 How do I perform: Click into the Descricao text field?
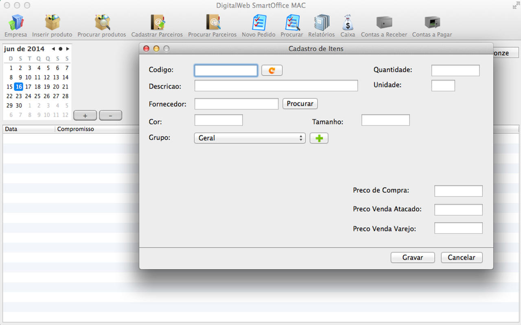(276, 86)
